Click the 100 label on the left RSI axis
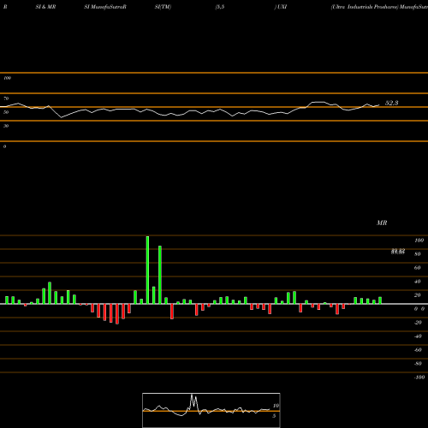 click(x=7, y=78)
